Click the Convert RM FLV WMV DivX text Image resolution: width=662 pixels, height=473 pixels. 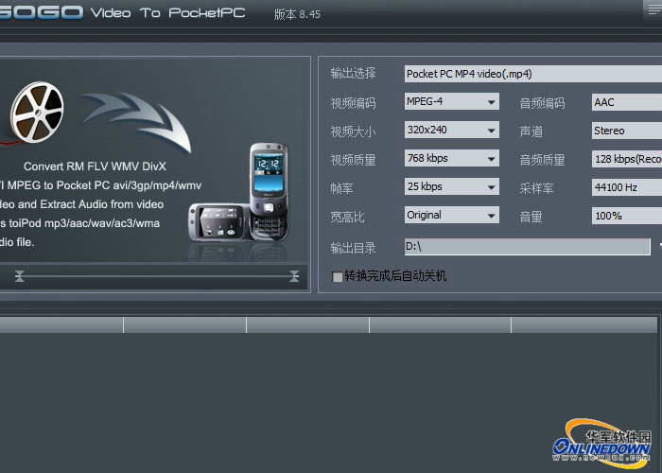coord(95,166)
